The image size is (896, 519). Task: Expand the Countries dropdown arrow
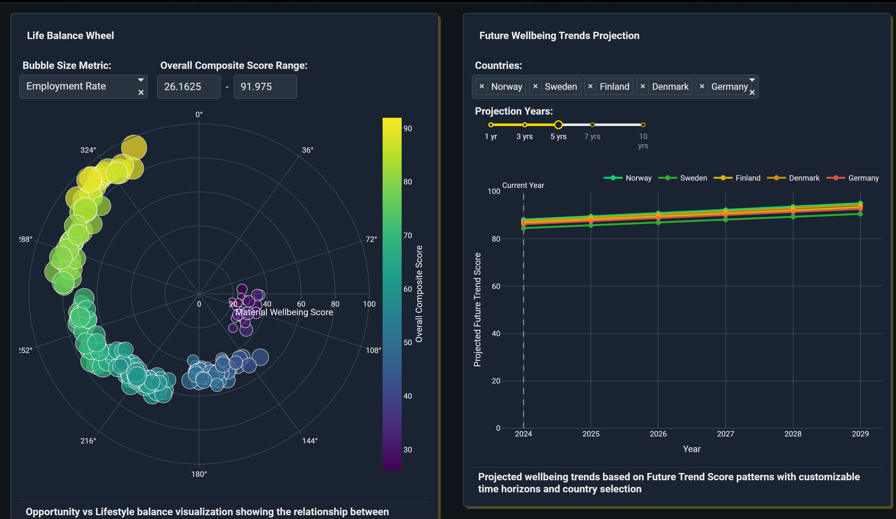[752, 80]
